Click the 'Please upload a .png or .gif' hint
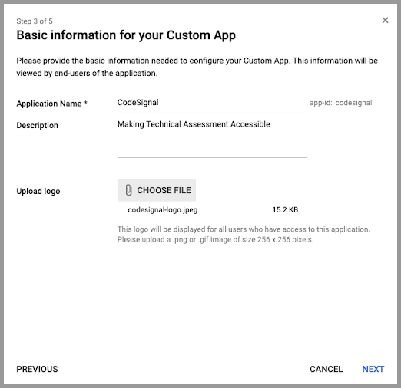 click(x=215, y=239)
